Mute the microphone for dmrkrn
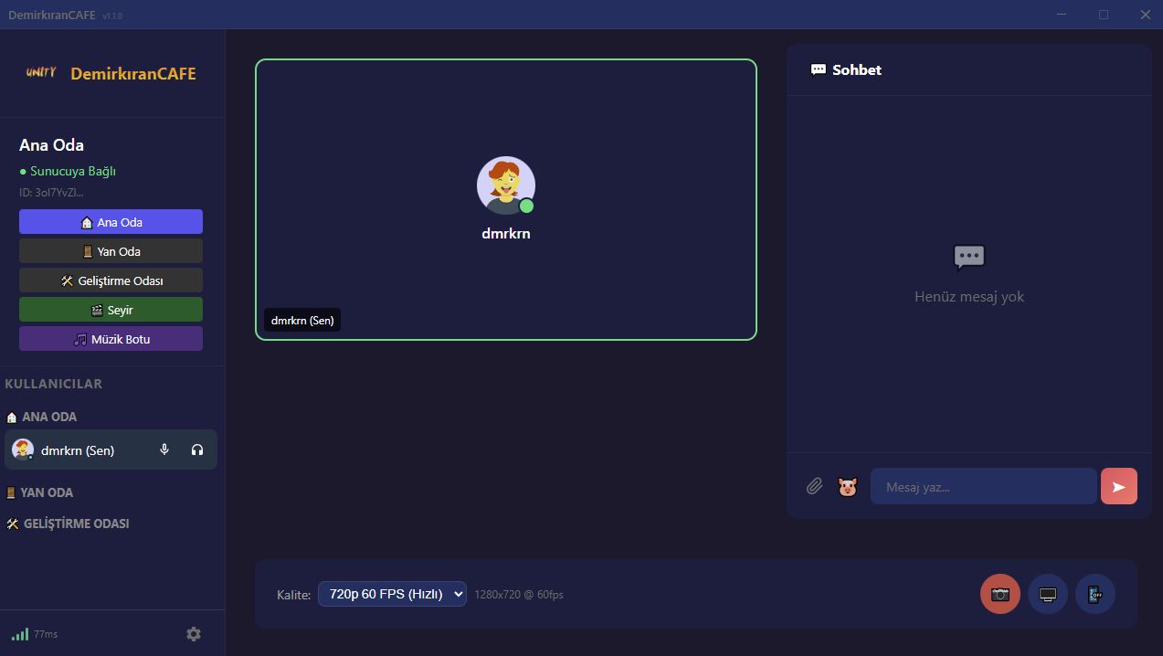This screenshot has width=1163, height=656. [164, 450]
